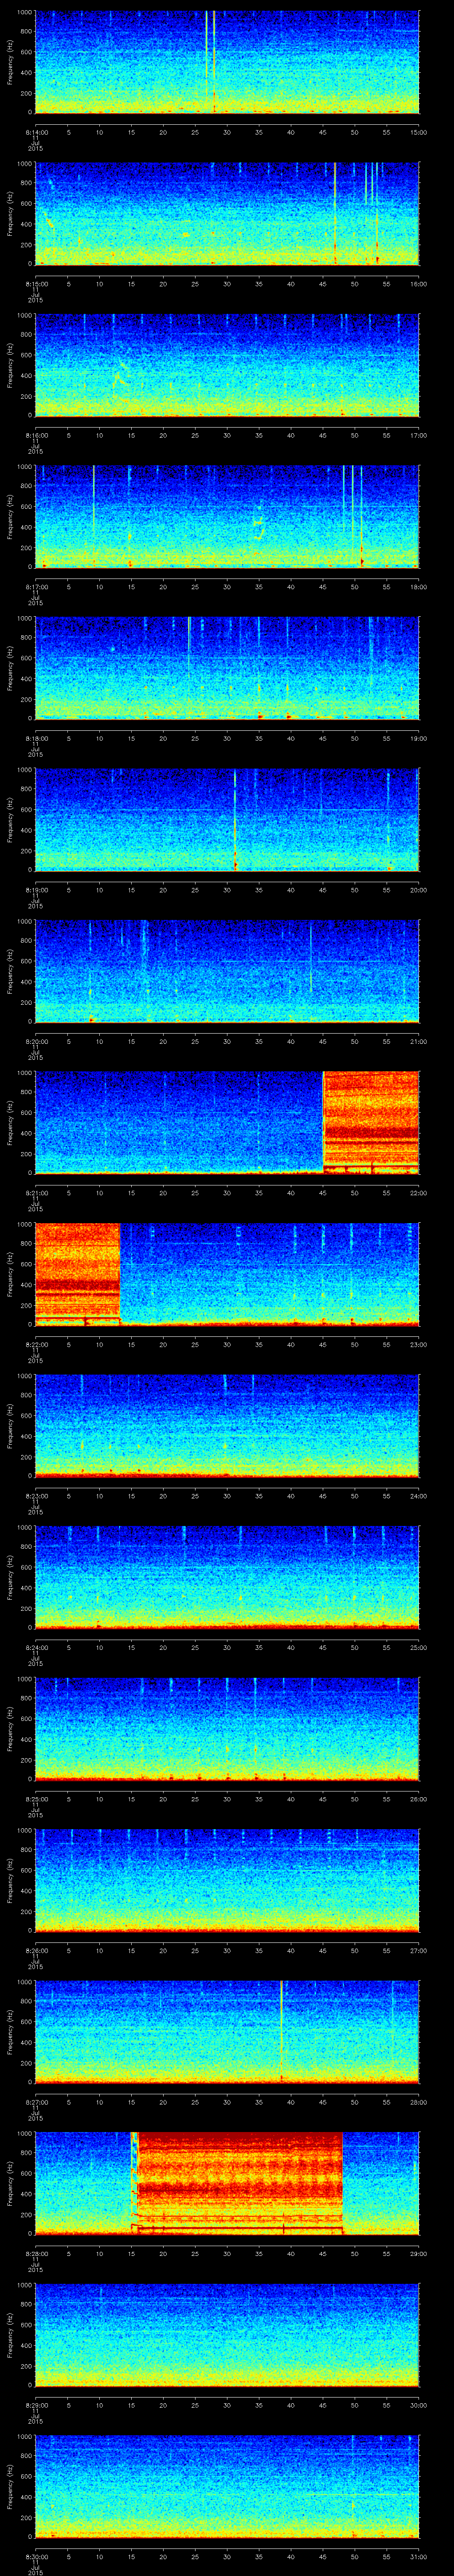Select the spectrogram plot starting at 8:24:00

point(227,1577)
